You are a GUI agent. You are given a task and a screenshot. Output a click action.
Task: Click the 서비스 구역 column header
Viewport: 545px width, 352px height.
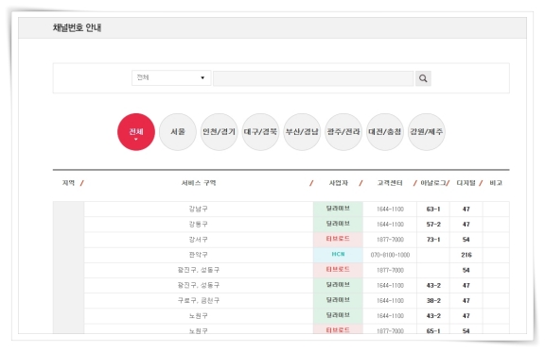199,183
